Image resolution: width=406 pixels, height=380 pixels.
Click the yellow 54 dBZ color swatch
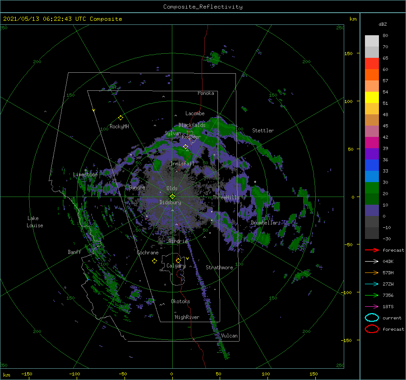372,98
